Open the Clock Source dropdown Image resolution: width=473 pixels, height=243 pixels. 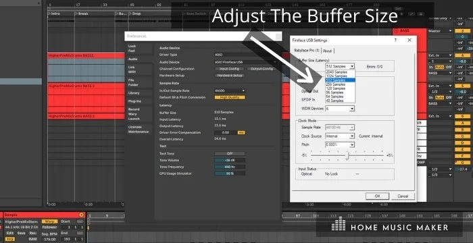(340, 136)
